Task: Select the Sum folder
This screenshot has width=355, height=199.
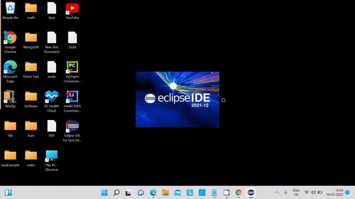Action: [x=31, y=129]
